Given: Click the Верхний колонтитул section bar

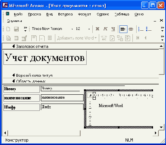Looking at the screenshot, I should (81, 76).
